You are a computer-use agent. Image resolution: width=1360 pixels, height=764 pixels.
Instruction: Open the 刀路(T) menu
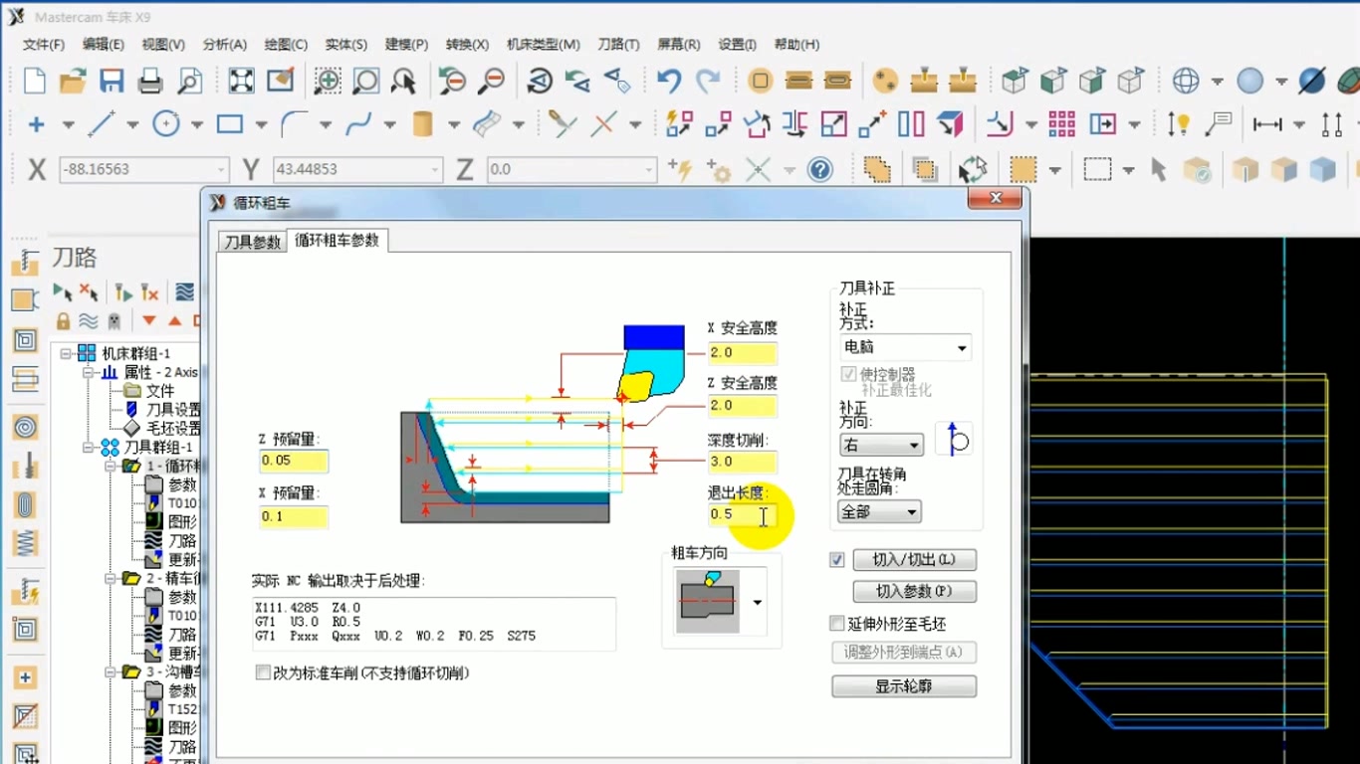[618, 45]
